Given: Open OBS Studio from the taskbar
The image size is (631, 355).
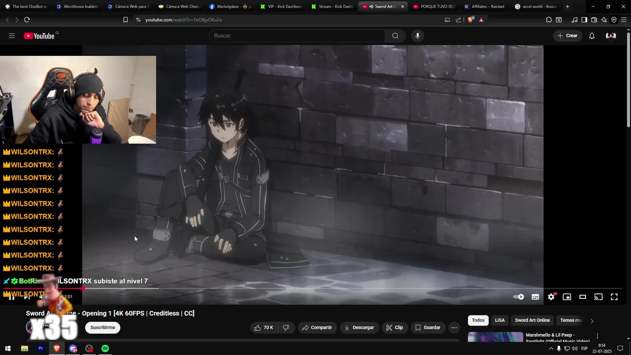Looking at the screenshot, I should point(89,349).
